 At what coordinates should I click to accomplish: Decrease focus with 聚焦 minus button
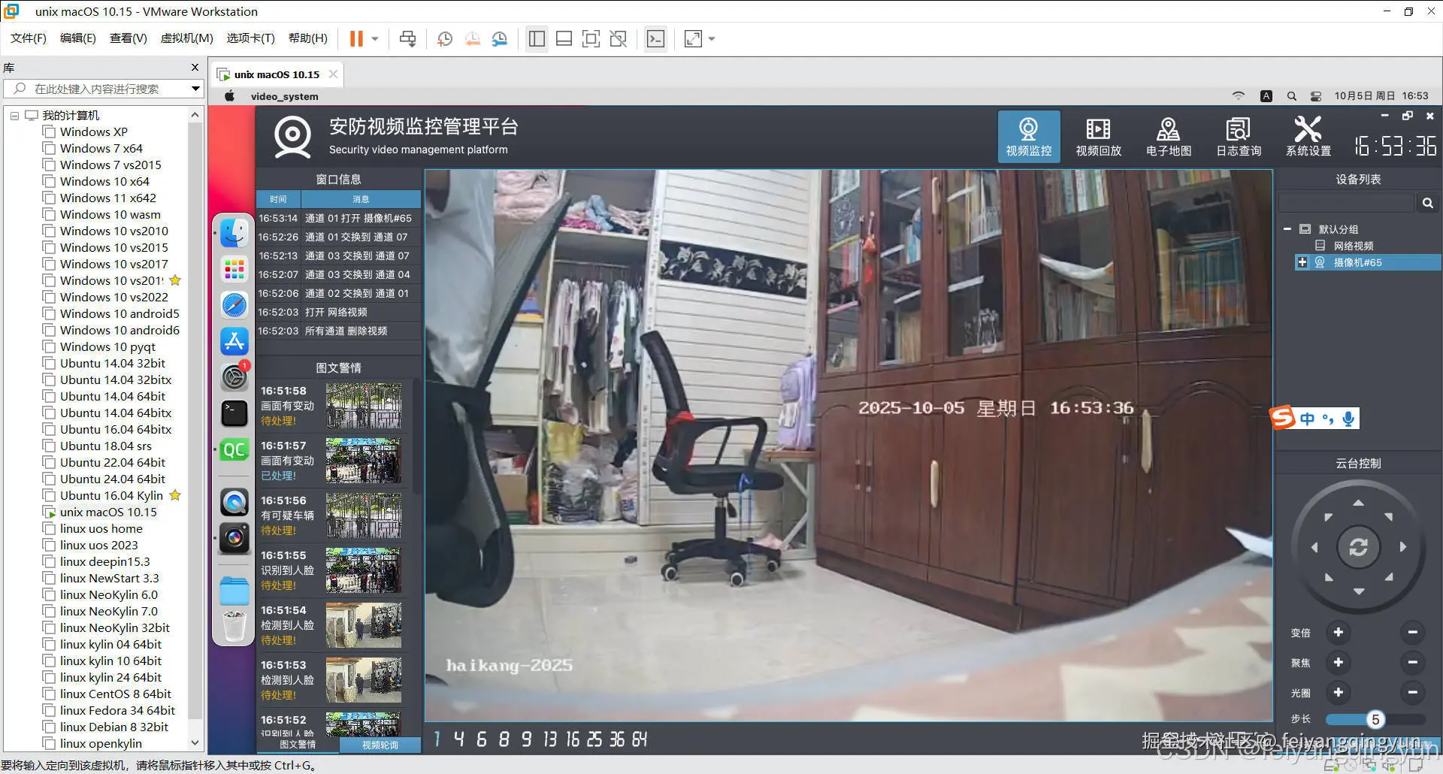coord(1412,663)
